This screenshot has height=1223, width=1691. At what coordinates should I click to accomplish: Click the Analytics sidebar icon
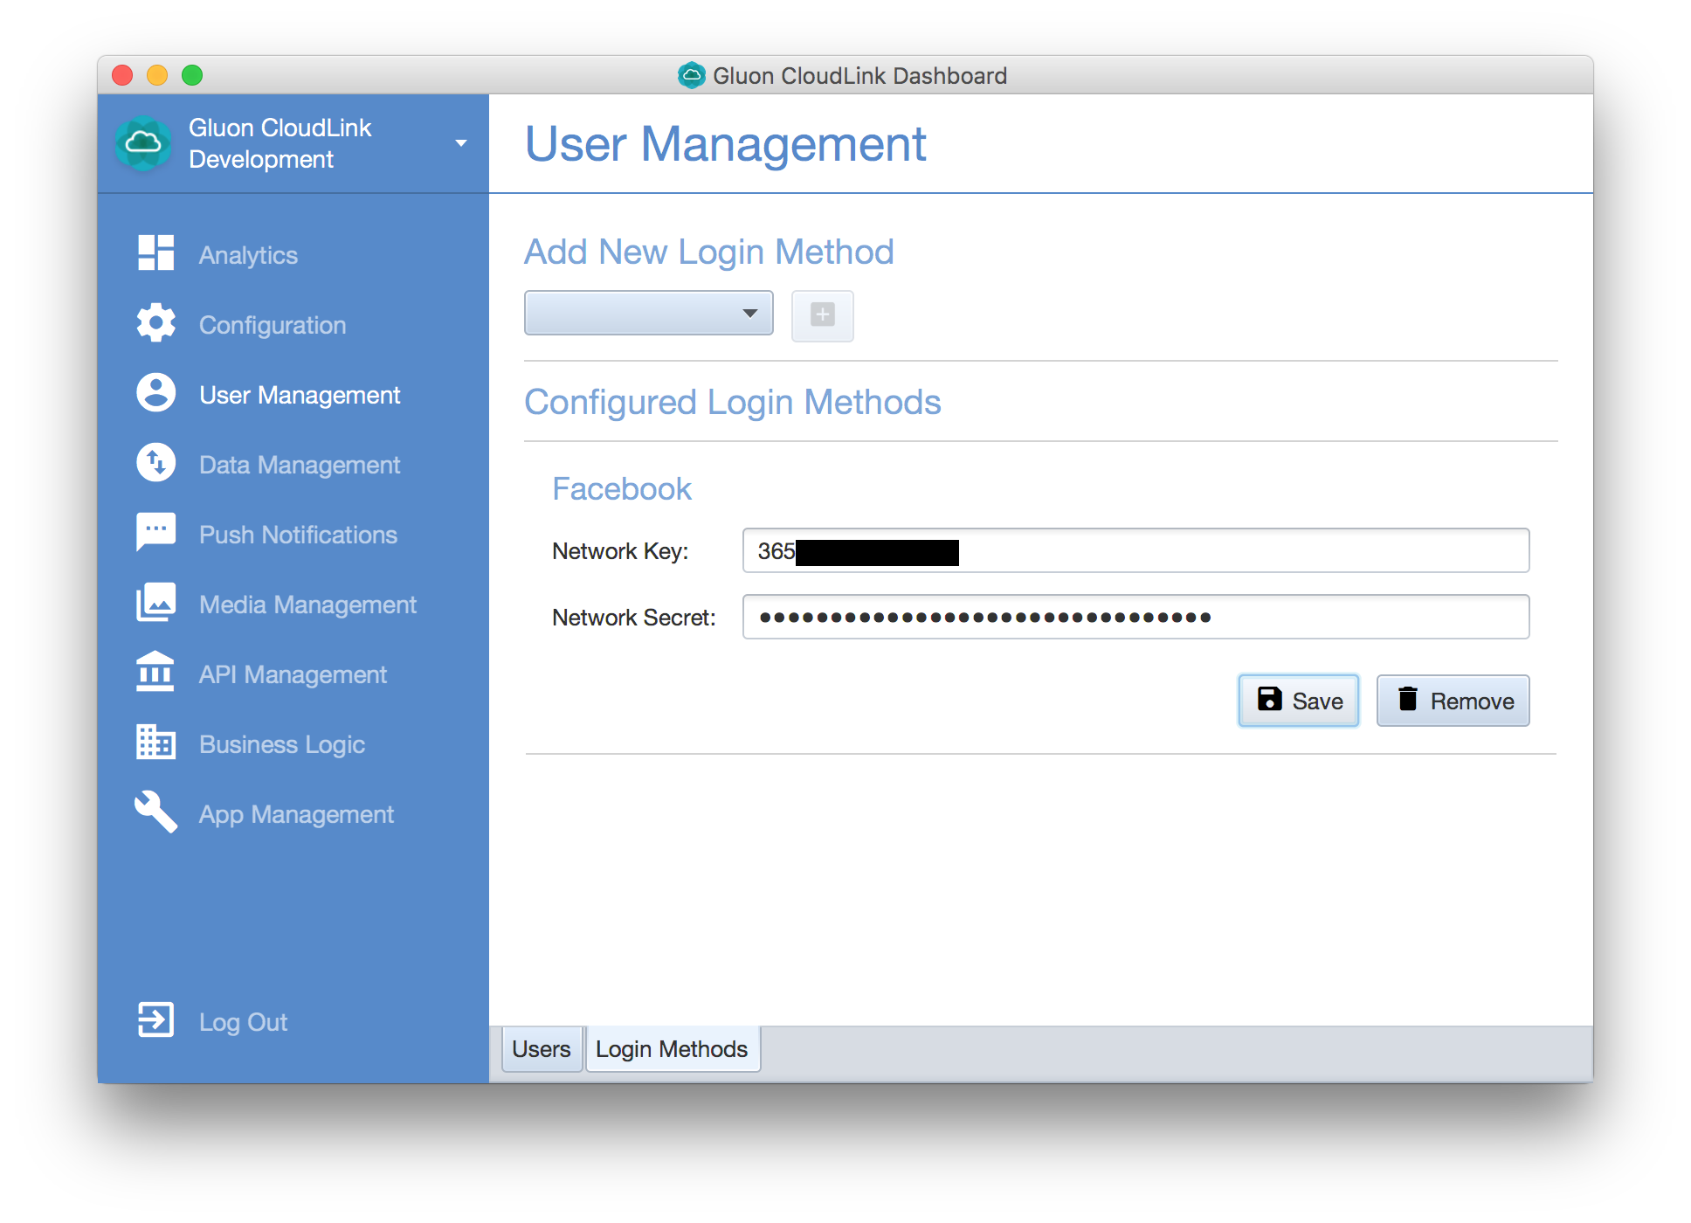point(155,255)
